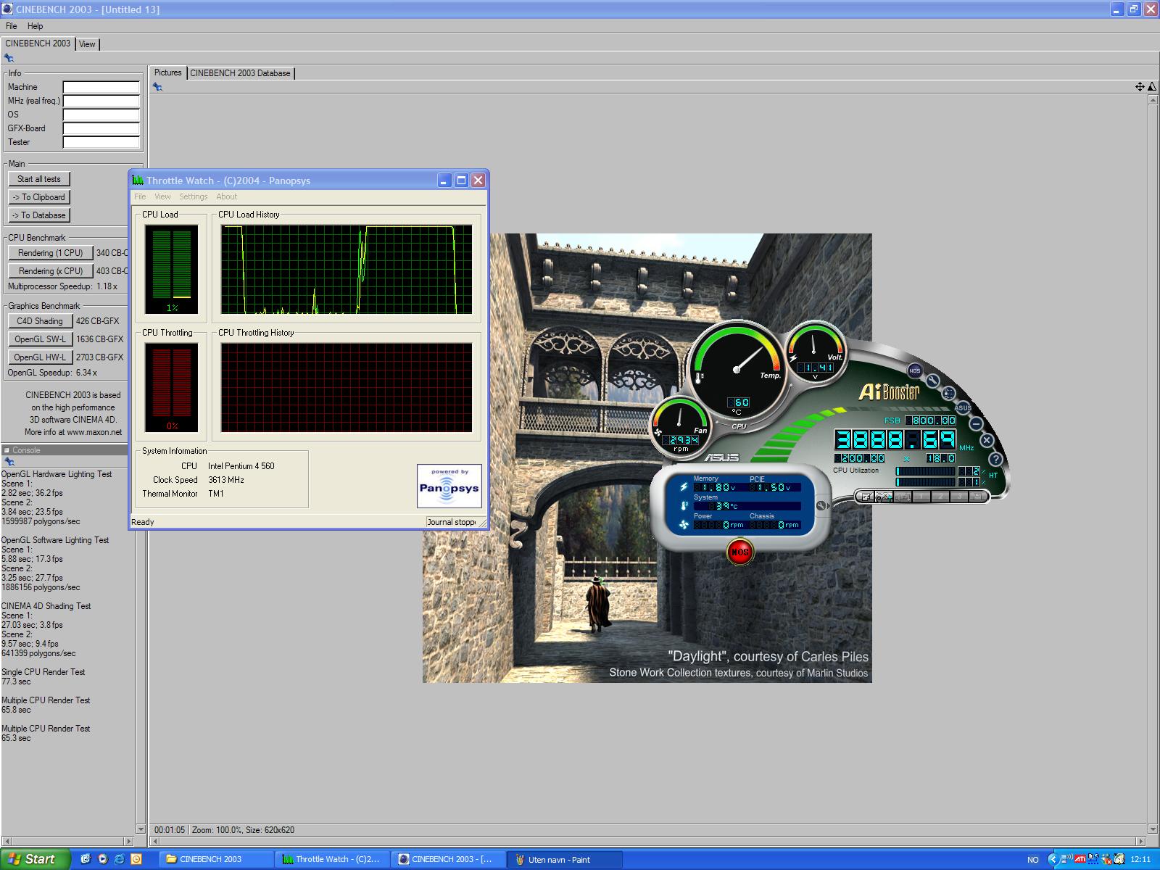Viewport: 1160px width, 870px height.
Task: Switch to Throttle Watch taskbar button
Action: point(333,859)
